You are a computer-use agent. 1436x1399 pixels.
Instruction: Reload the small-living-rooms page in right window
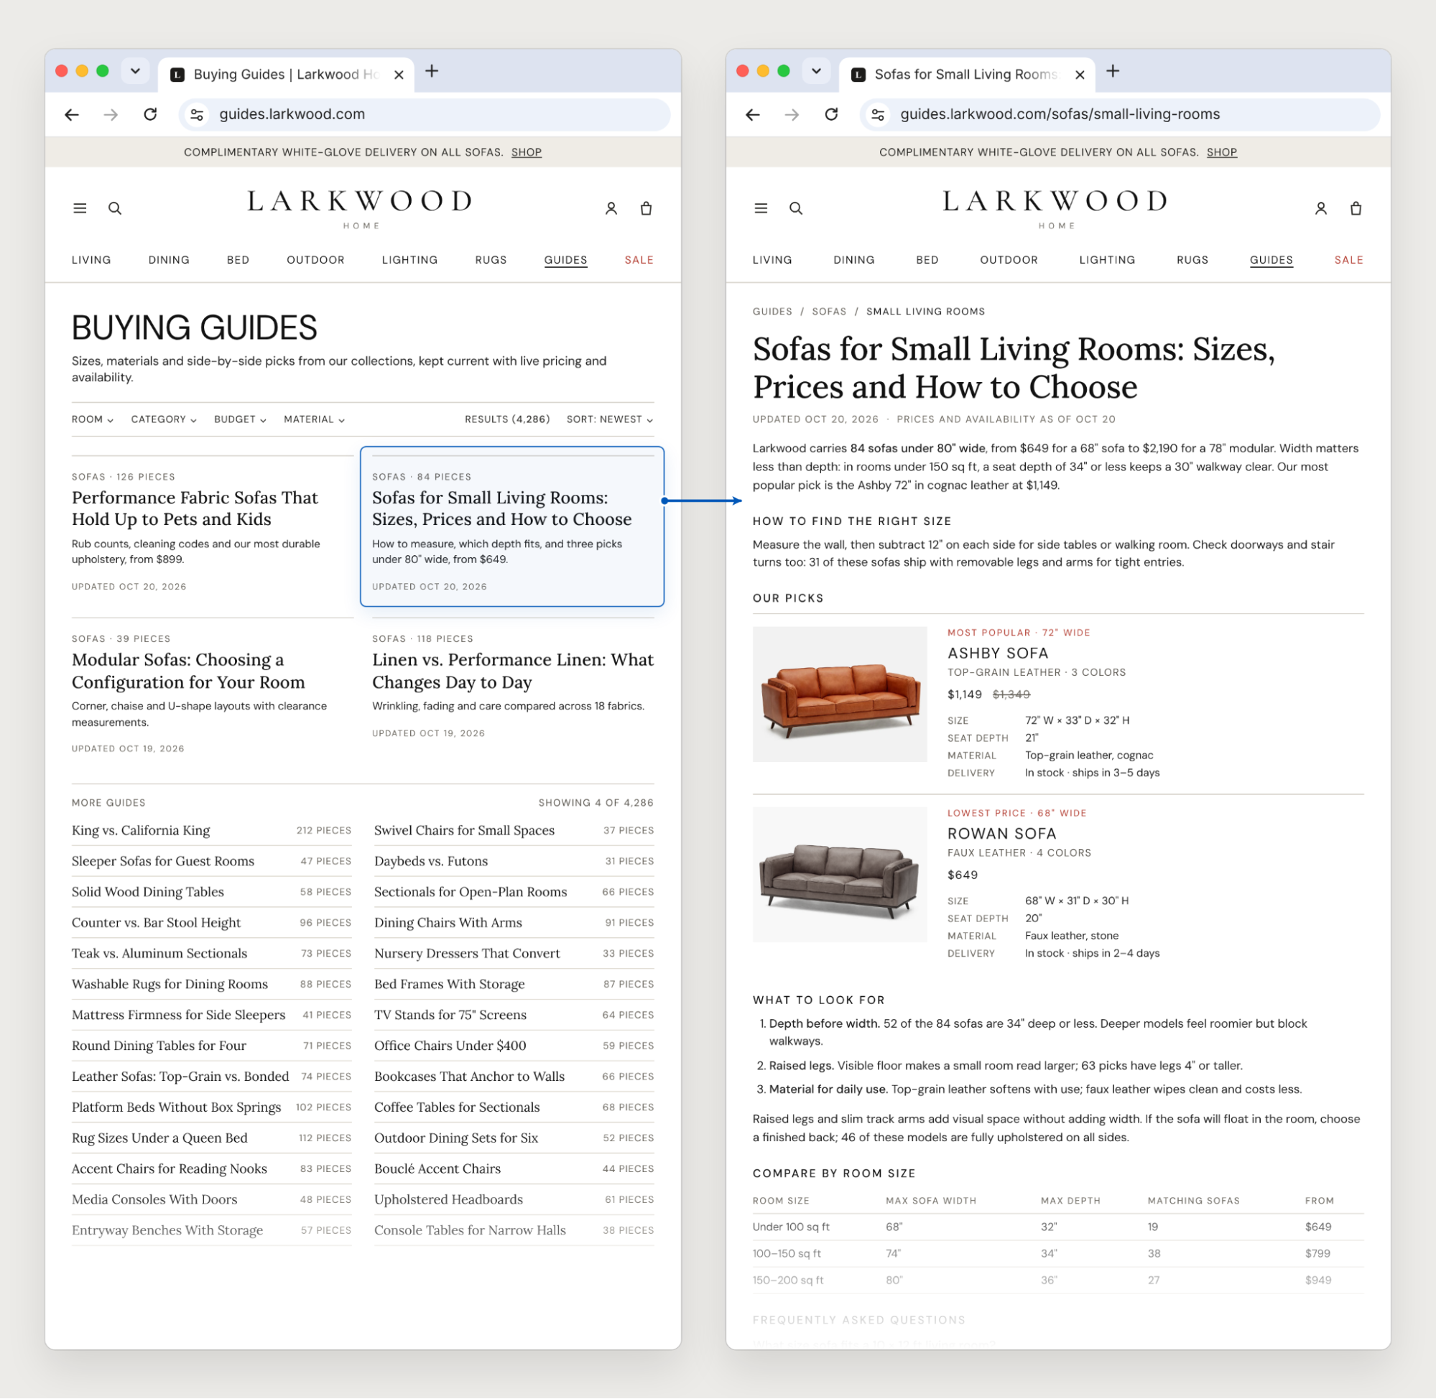click(x=831, y=115)
